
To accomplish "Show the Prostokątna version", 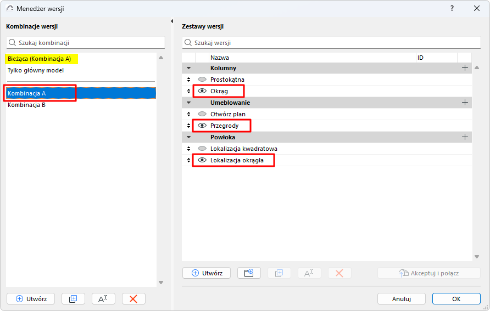I will (202, 79).
